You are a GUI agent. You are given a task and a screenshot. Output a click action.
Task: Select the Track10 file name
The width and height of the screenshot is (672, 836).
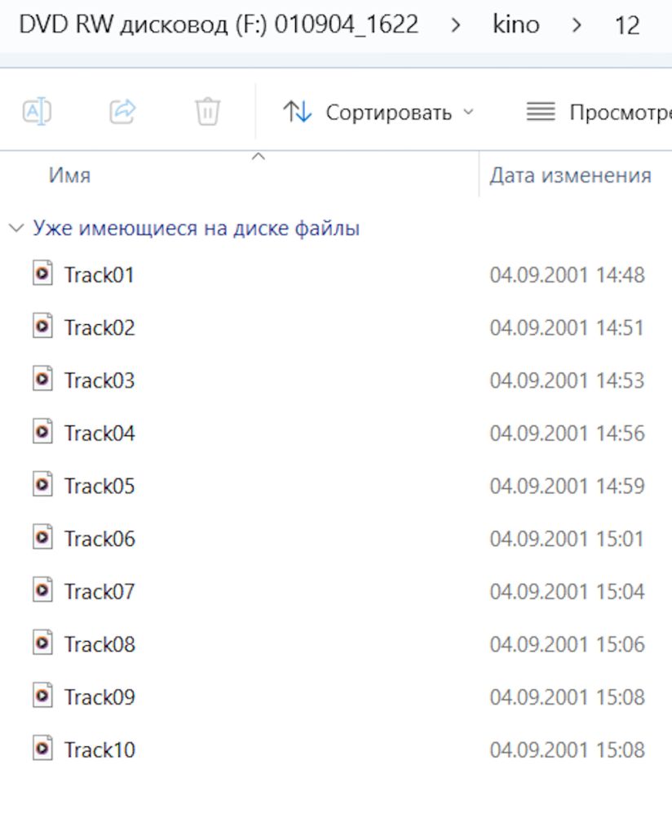(99, 749)
